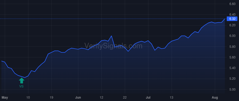Click the 10 date axis label
The width and height of the screenshot is (239, 101).
click(28, 98)
